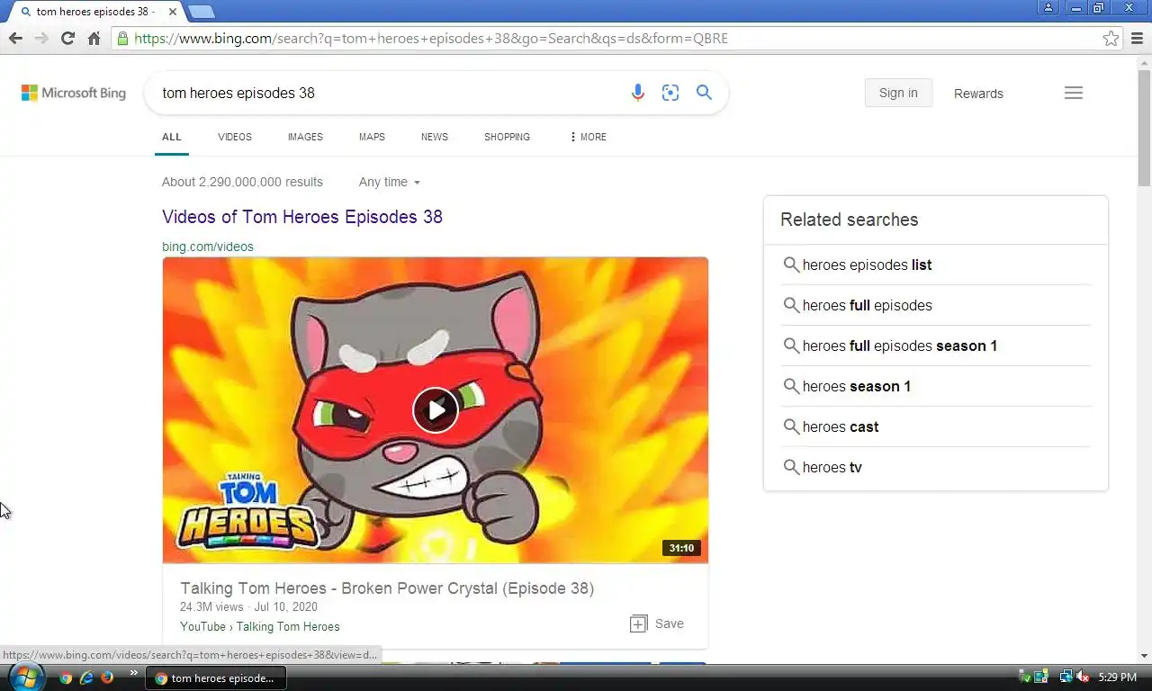This screenshot has height=691, width=1152.
Task: Show more quick launch items chevron
Action: 134,673
